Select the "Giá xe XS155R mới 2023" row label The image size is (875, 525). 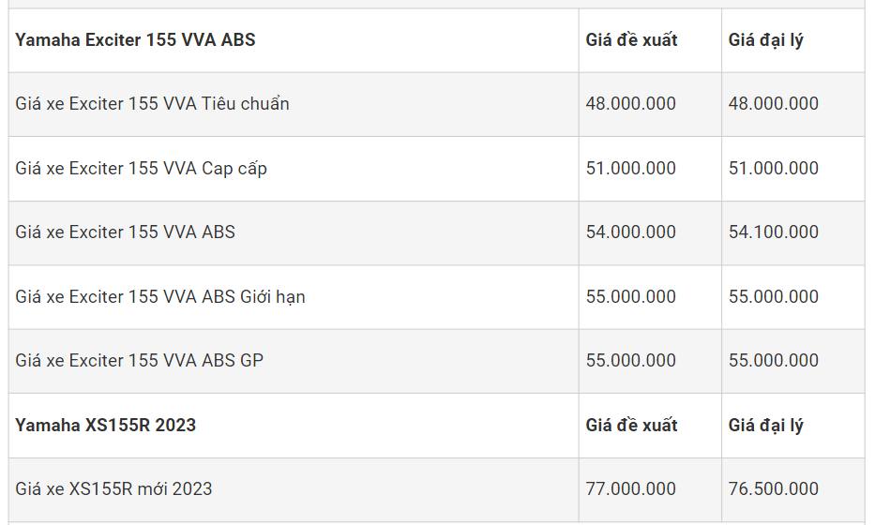coord(113,489)
